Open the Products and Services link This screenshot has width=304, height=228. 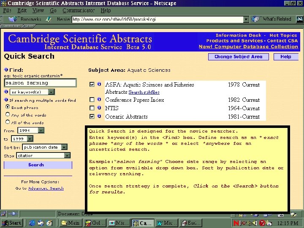click(234, 41)
